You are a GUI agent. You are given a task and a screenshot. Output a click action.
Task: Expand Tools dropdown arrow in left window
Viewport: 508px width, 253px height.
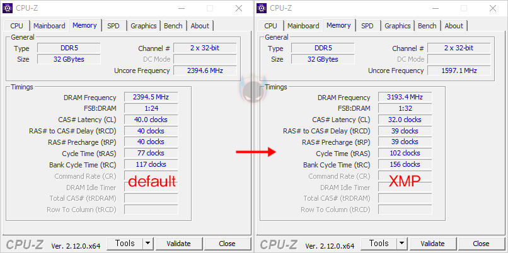[x=148, y=244]
